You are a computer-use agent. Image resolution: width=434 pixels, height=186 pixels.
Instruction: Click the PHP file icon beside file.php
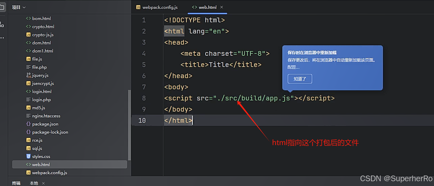click(28, 67)
